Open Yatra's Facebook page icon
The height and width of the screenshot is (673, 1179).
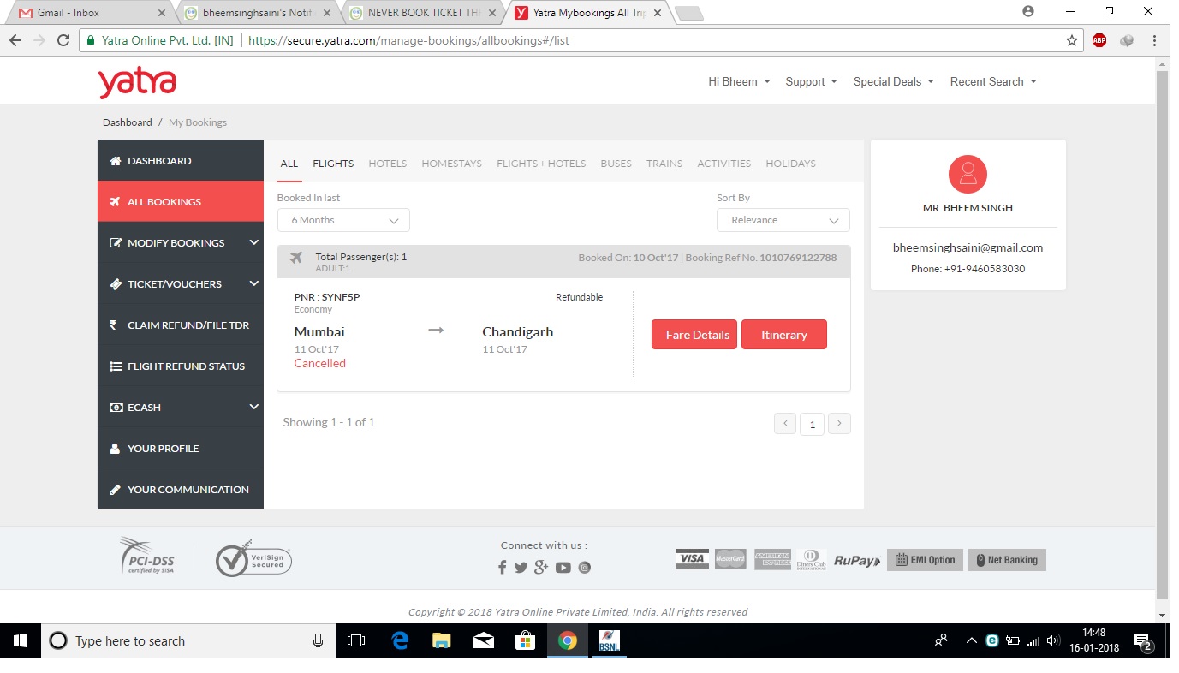click(x=503, y=567)
